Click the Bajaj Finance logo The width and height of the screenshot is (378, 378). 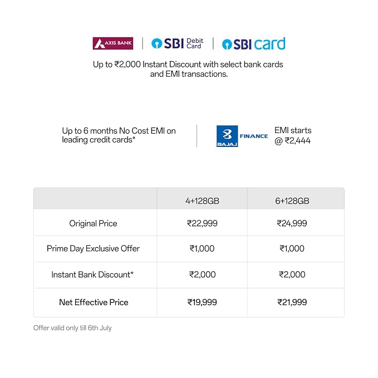point(242,136)
